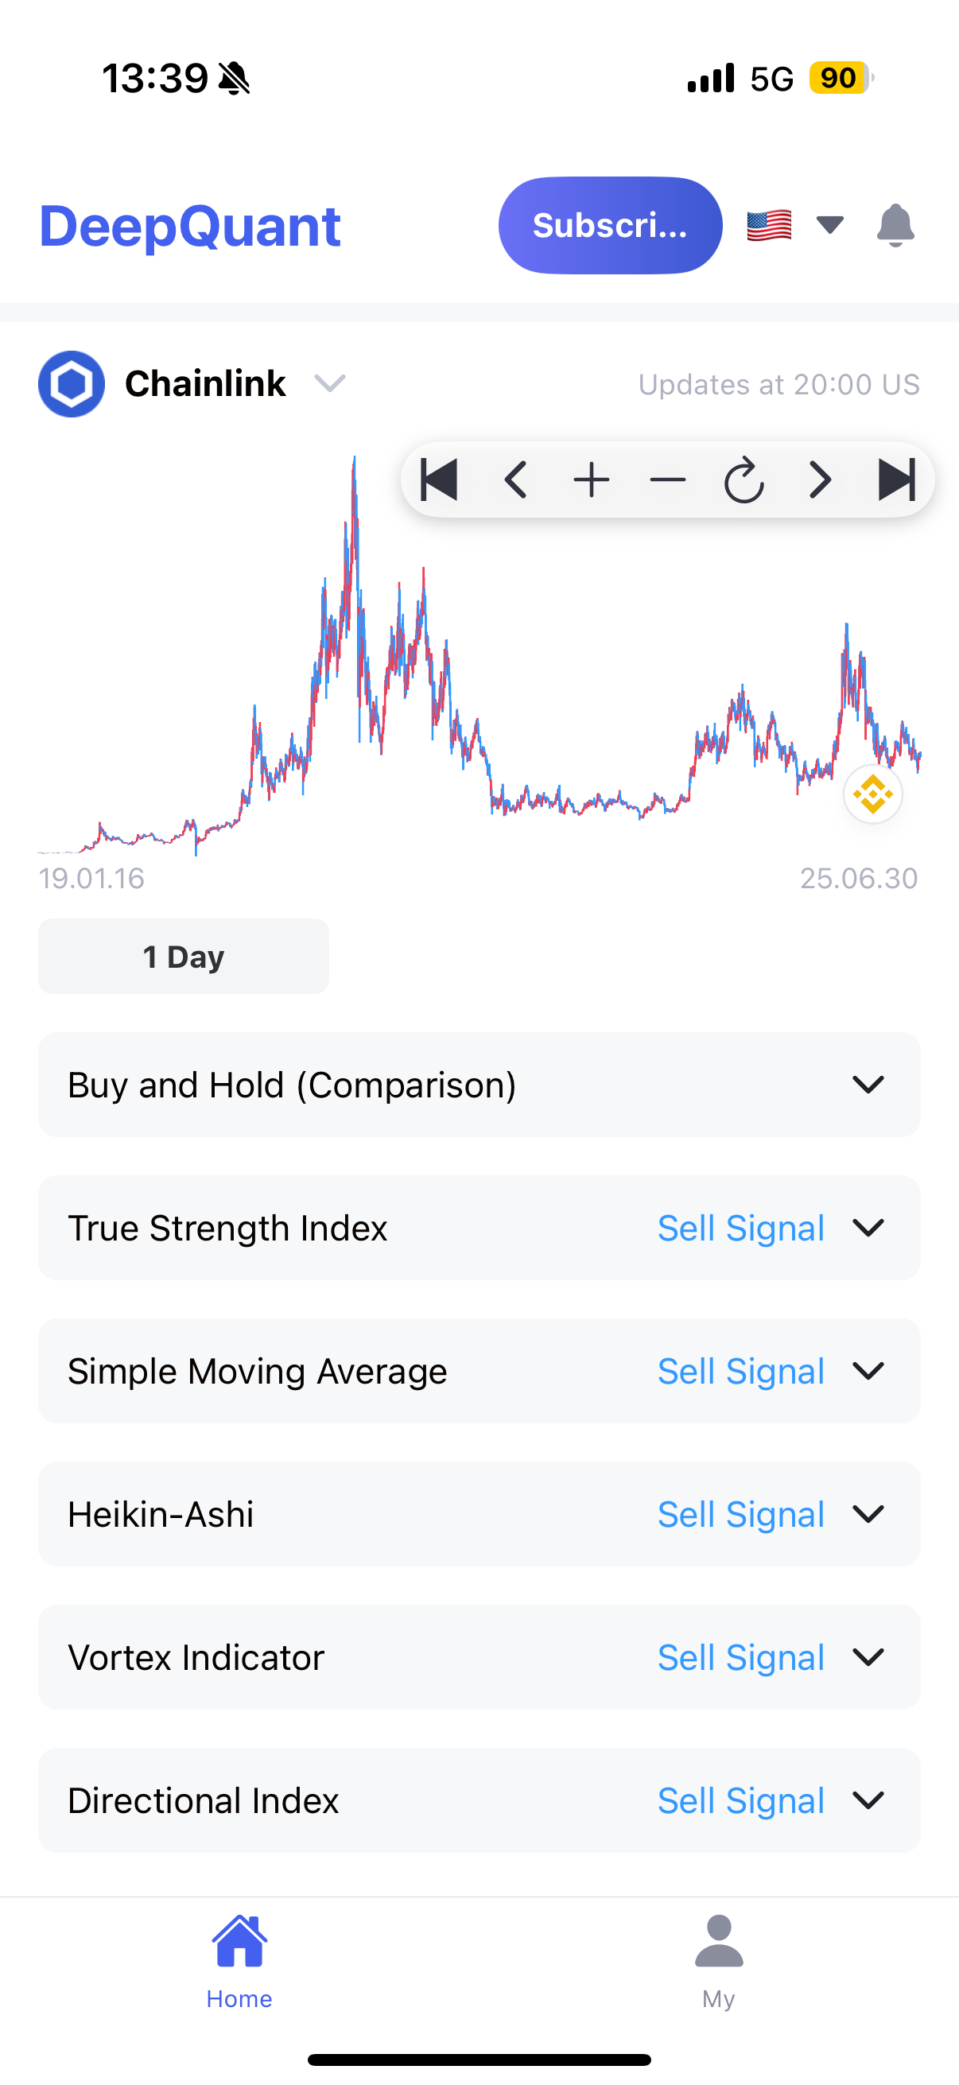
Task: Step chart forward with right arrow
Action: [820, 480]
